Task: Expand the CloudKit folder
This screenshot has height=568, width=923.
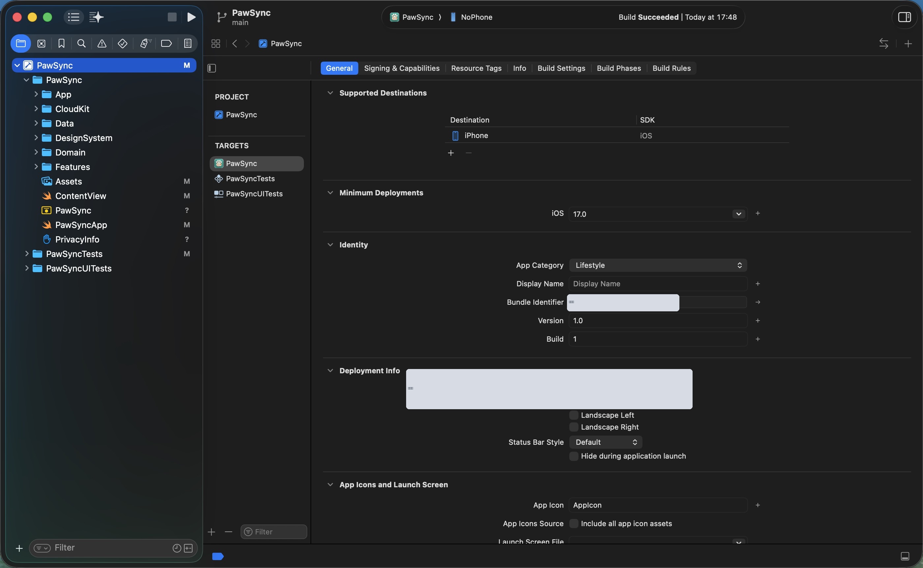Action: (36, 109)
